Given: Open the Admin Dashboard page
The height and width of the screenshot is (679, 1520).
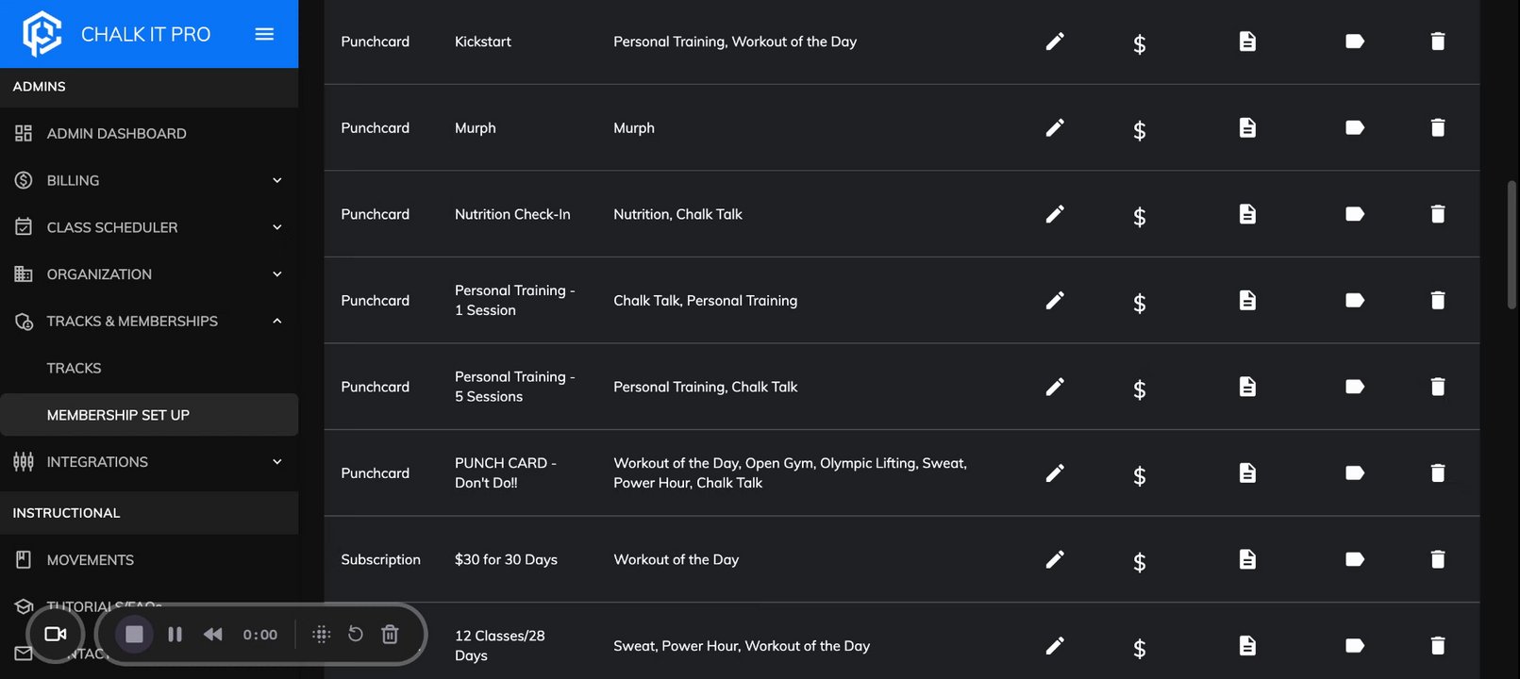Looking at the screenshot, I should tap(116, 134).
